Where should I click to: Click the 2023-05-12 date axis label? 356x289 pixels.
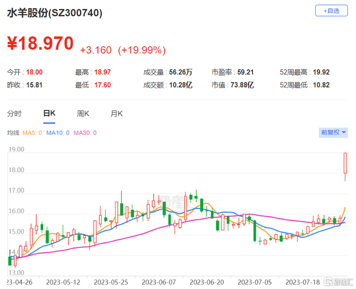coord(63,282)
